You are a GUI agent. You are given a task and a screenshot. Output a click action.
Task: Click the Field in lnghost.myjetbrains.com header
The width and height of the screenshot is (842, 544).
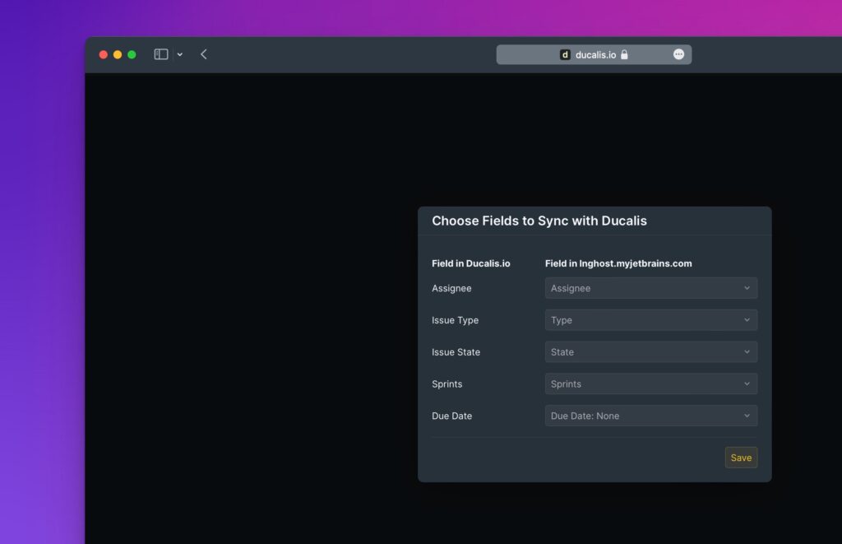[618, 263]
